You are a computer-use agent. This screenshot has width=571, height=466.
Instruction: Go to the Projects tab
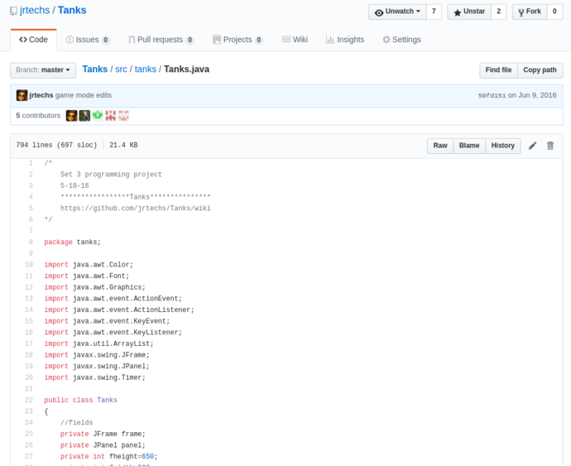237,40
